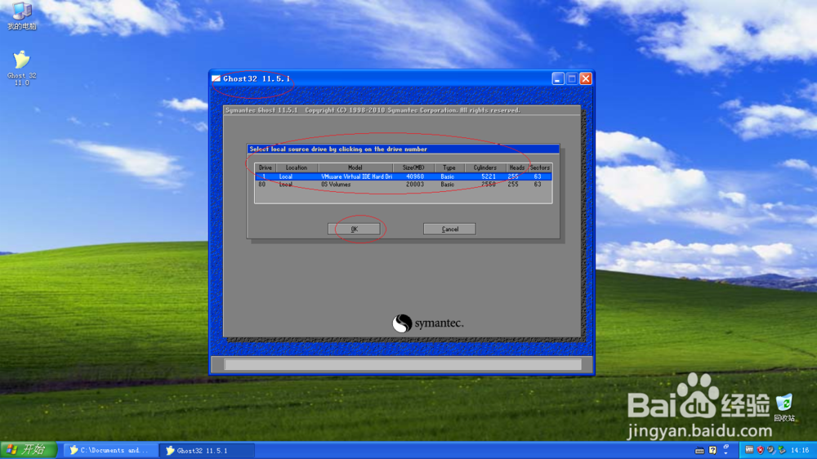Viewport: 817px width, 459px height.
Task: Click the Drive column header
Action: (266, 167)
